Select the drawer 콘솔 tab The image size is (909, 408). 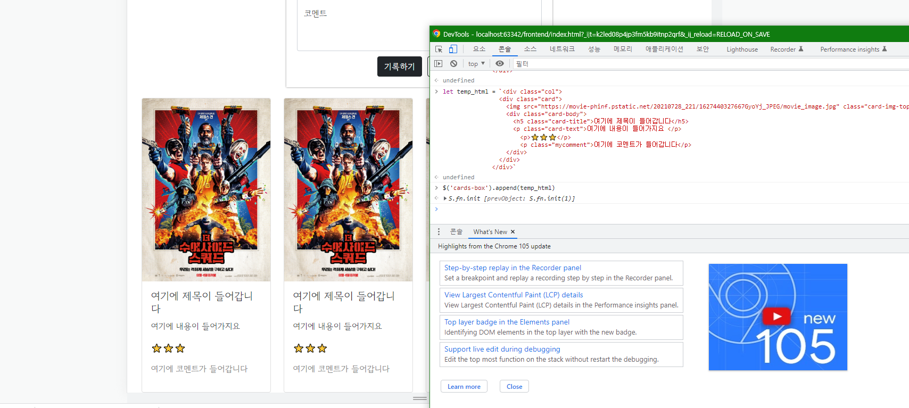[x=456, y=232]
